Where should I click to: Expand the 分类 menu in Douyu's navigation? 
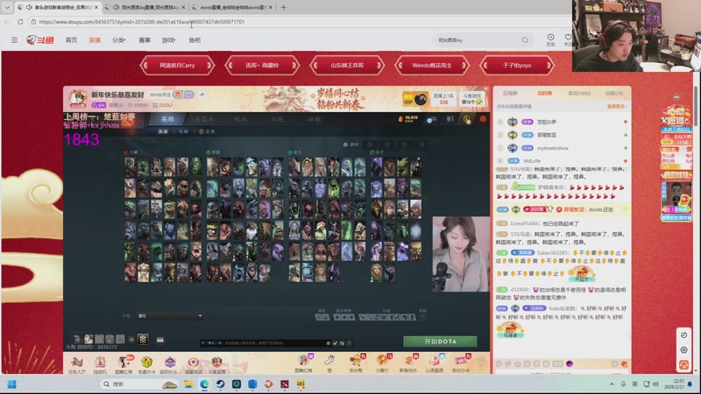pos(118,40)
